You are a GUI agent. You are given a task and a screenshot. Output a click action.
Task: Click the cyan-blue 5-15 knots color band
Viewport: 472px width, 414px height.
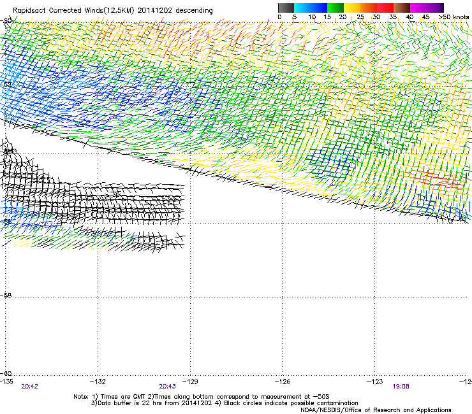coord(311,8)
